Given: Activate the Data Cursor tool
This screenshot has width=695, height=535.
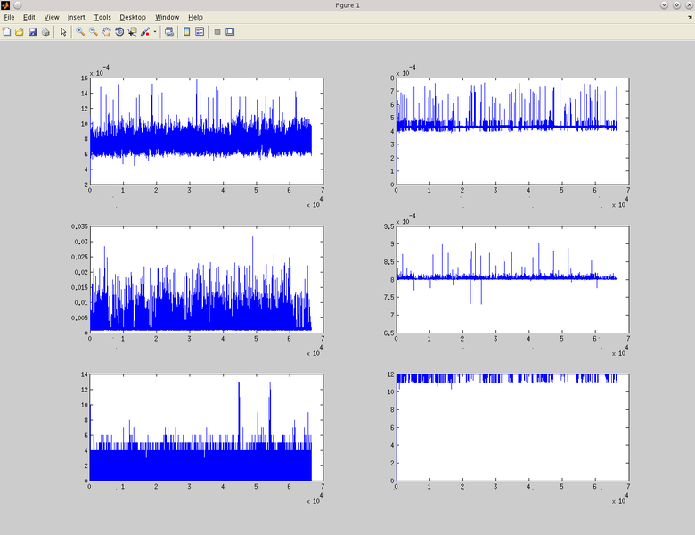Looking at the screenshot, I should click(132, 31).
